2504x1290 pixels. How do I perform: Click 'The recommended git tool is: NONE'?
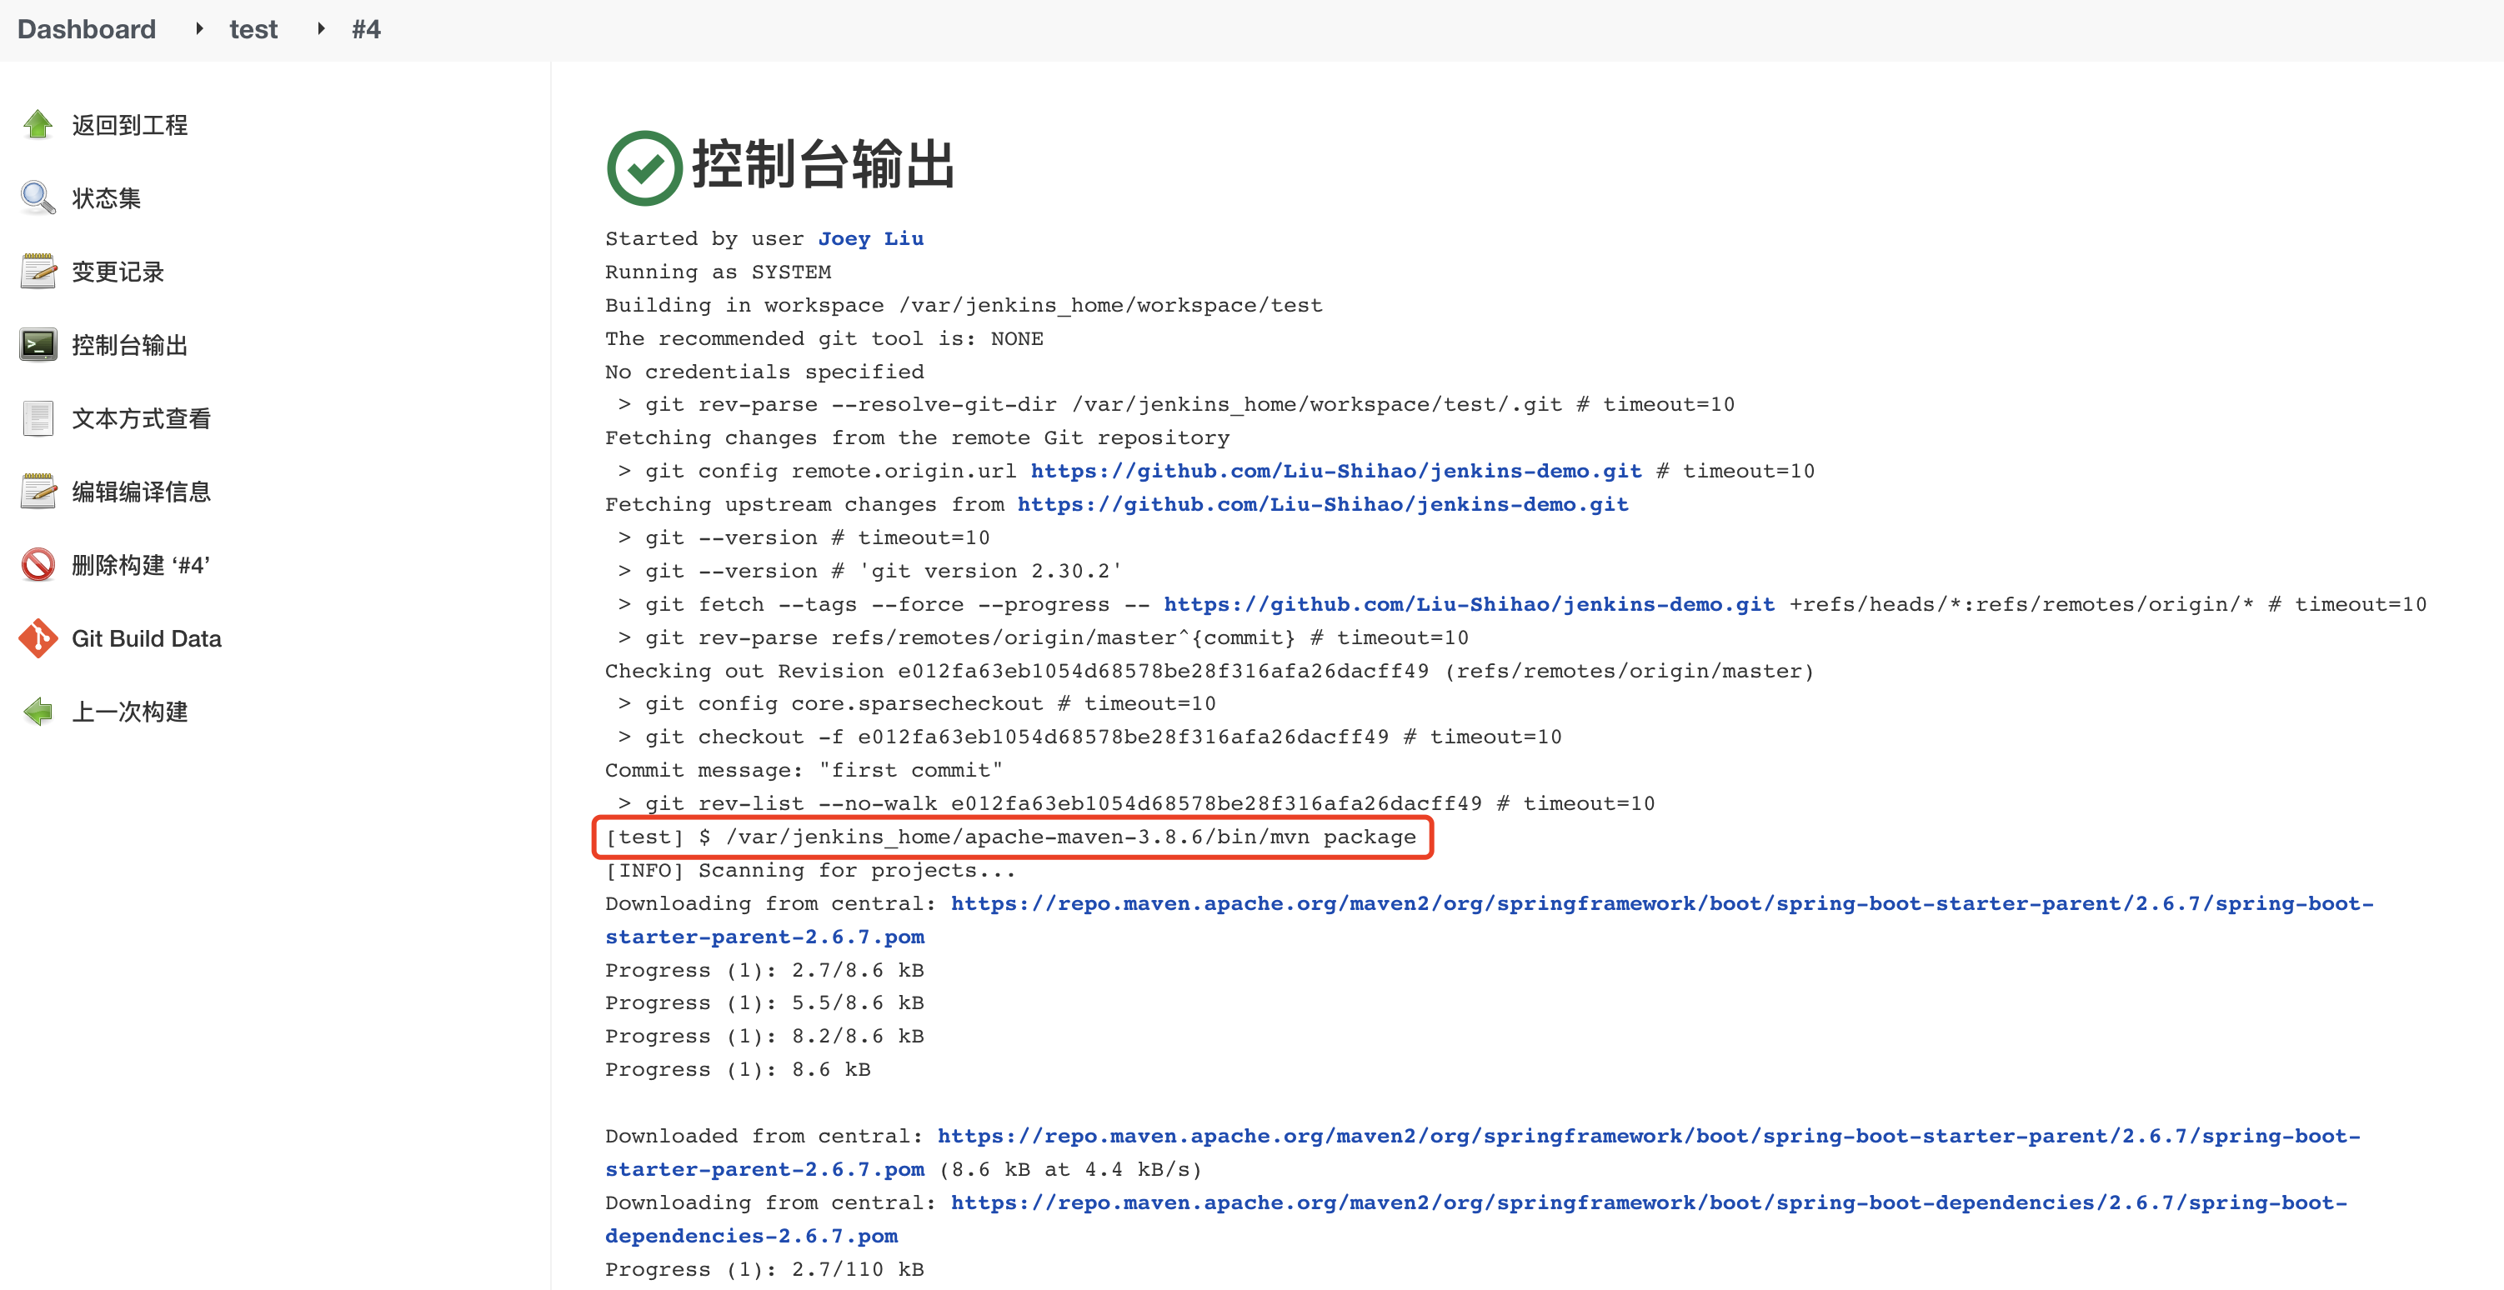click(x=824, y=338)
